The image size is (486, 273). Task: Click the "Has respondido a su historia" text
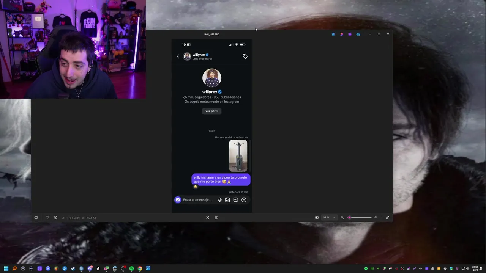click(x=231, y=137)
